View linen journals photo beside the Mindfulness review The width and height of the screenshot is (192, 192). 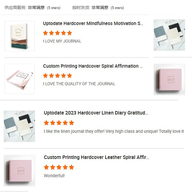coord(169,35)
